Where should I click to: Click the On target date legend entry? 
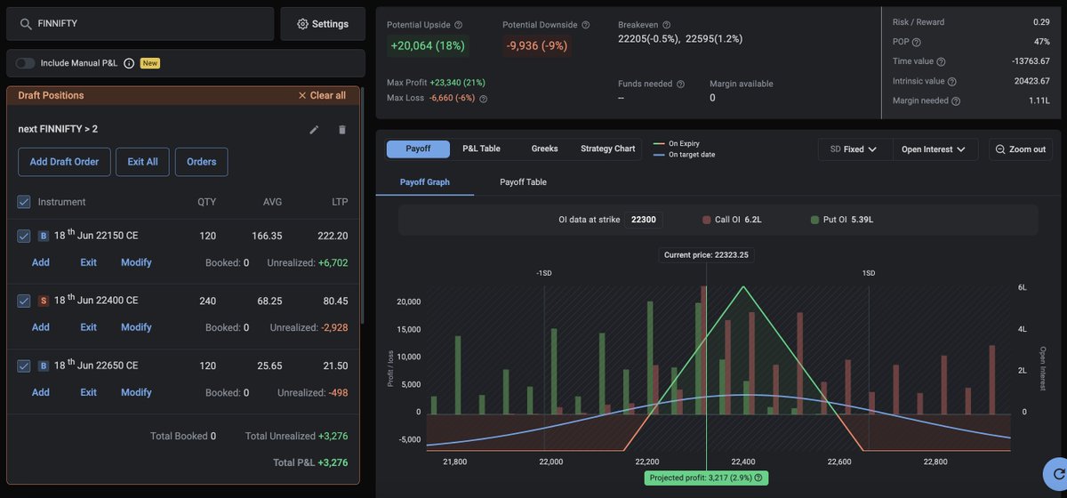[x=685, y=155]
